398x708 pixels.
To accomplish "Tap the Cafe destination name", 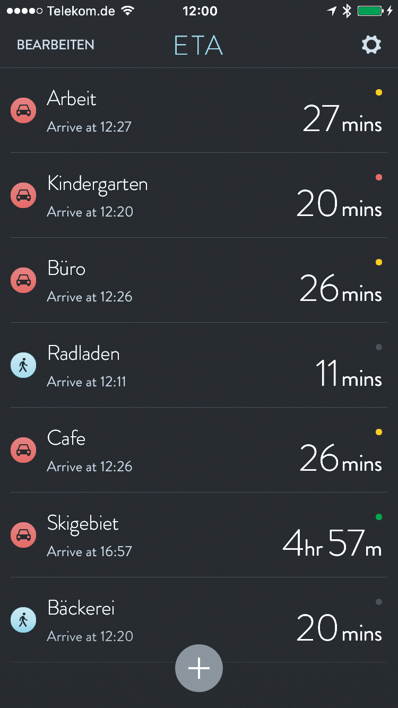I will point(66,438).
